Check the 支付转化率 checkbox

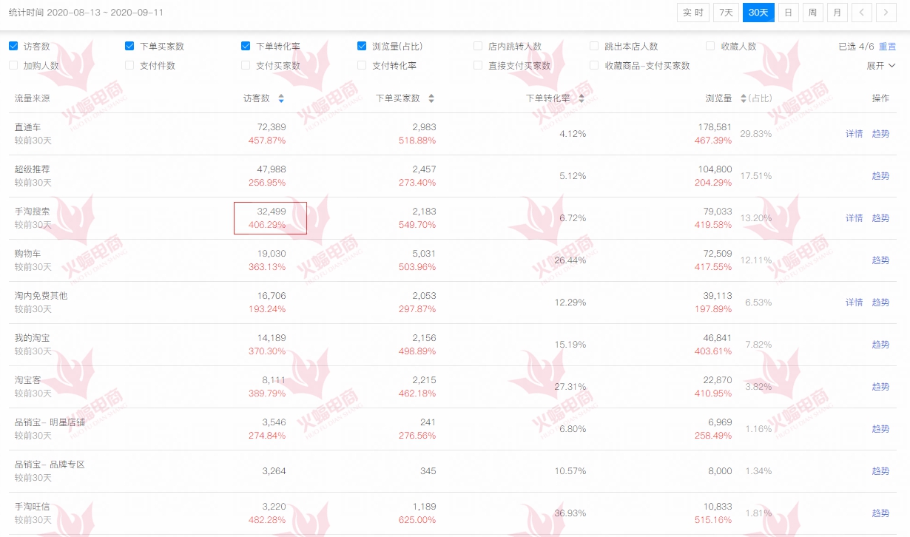pyautogui.click(x=362, y=65)
